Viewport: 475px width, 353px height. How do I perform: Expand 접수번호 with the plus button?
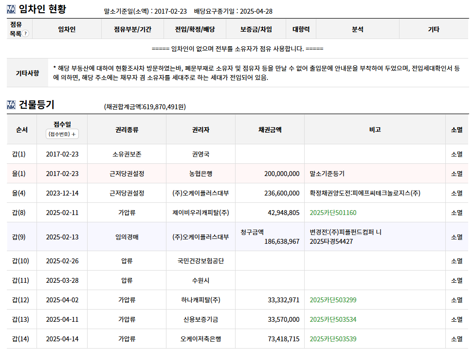62,134
